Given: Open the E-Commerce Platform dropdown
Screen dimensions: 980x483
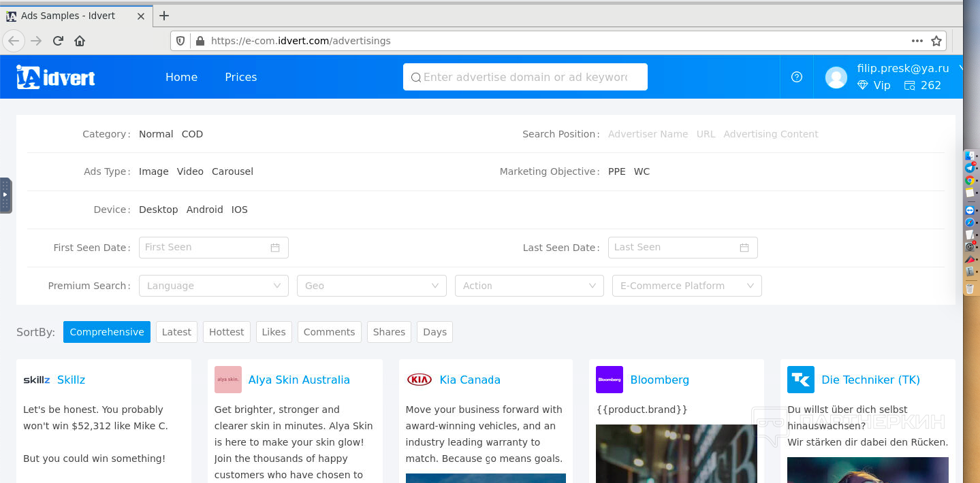Looking at the screenshot, I should [x=687, y=286].
